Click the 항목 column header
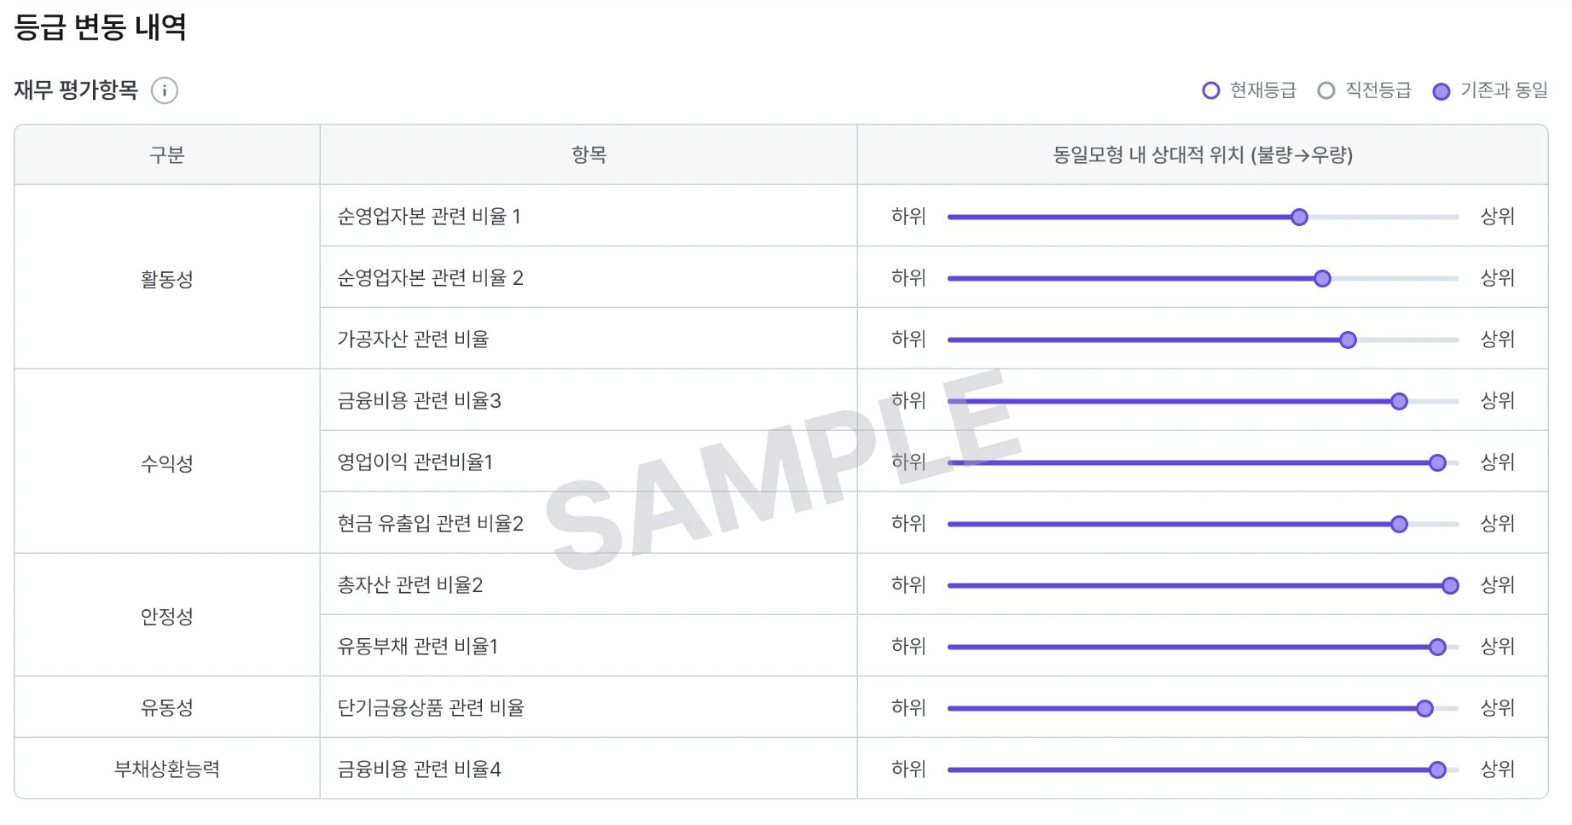Screen dimensions: 1572x825 point(588,155)
